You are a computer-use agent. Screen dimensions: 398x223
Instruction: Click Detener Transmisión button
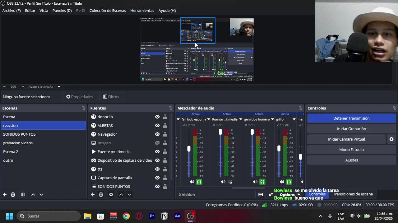coord(351,118)
